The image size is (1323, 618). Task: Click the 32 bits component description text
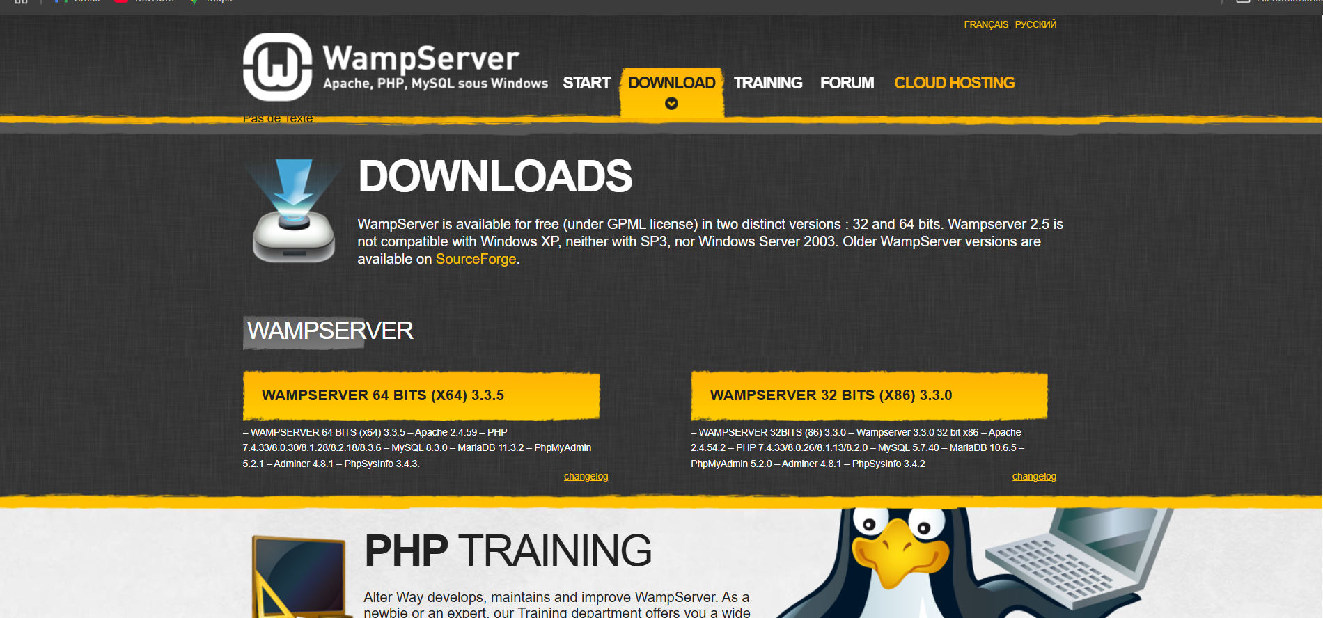pos(857,448)
